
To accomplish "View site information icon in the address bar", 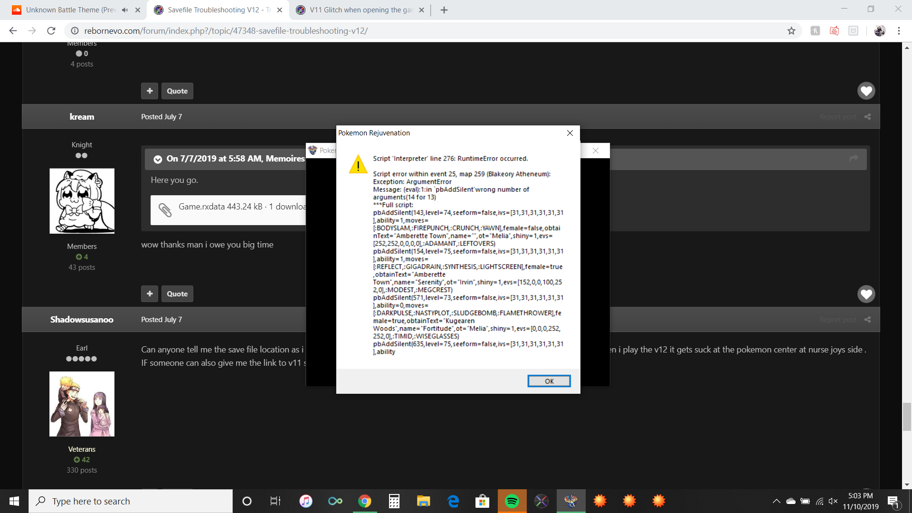I will pos(75,31).
